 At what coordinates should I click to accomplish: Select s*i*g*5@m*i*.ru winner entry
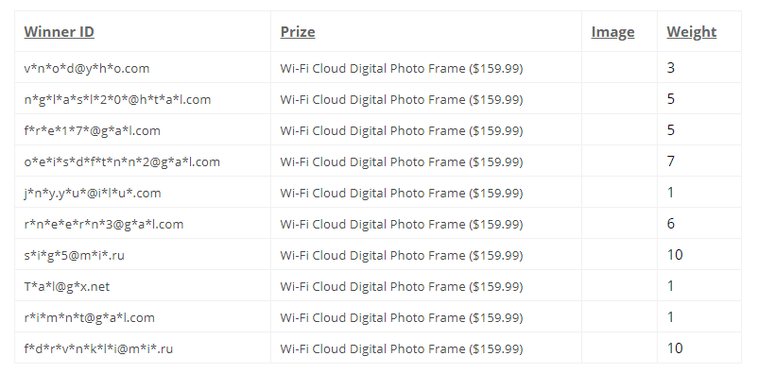pyautogui.click(x=75, y=255)
